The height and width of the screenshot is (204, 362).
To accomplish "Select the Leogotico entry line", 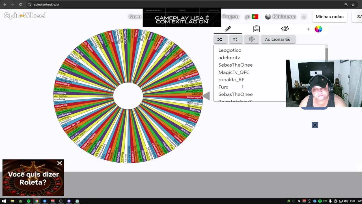I will pos(230,50).
